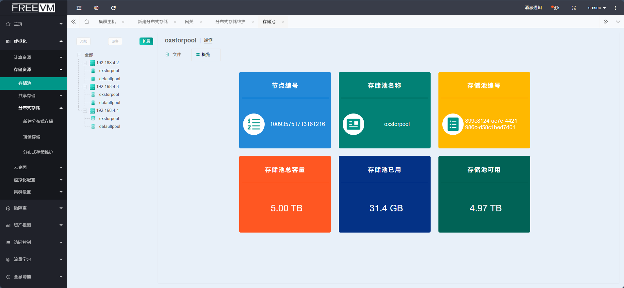Close the 网关 tab

[x=201, y=22]
